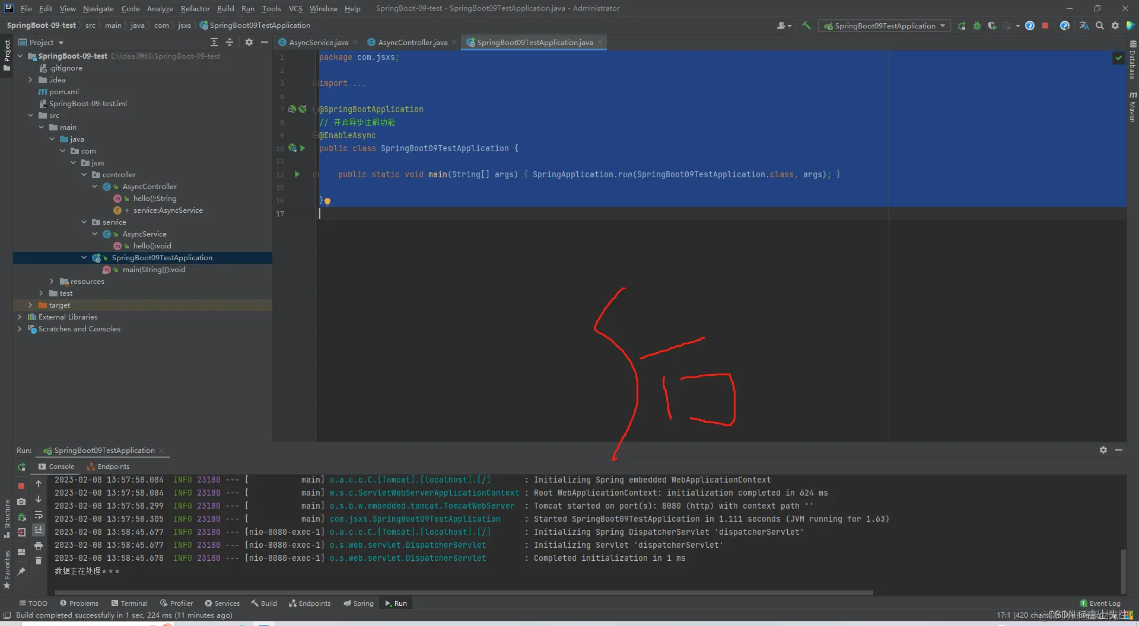Stop the process in the Run panel
This screenshot has height=626, width=1139.
click(21, 486)
